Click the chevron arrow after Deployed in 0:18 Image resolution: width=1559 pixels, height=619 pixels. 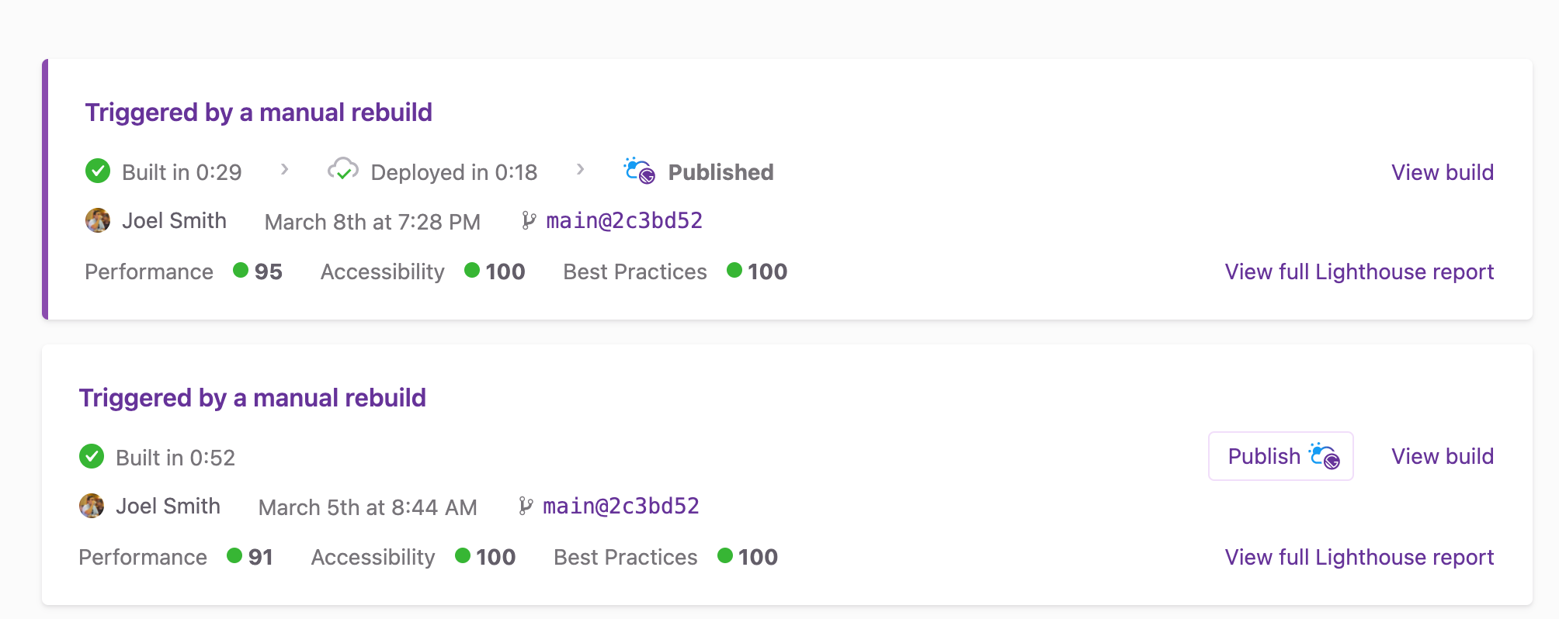tap(580, 170)
